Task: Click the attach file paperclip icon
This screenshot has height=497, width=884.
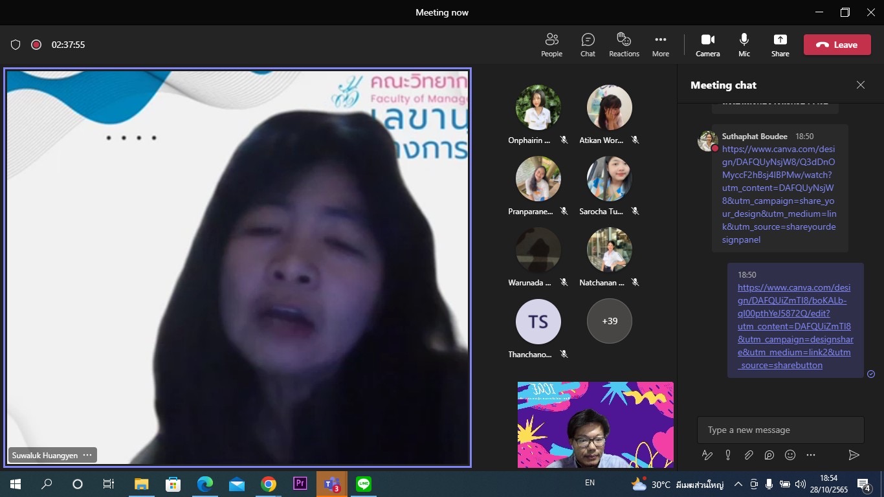Action: (749, 455)
